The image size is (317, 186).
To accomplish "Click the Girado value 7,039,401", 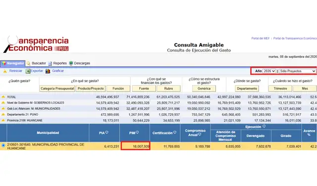I will (x=294, y=146).
